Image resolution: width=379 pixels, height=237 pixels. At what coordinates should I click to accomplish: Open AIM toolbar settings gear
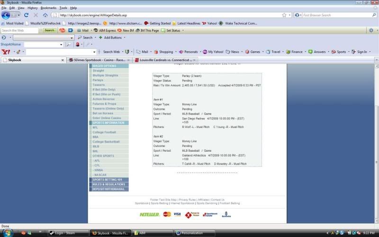[371, 30]
